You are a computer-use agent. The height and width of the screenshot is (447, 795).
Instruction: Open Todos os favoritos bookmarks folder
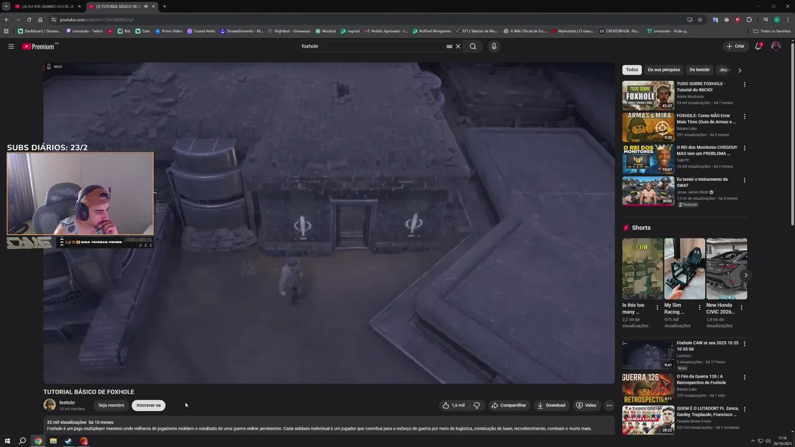point(772,31)
